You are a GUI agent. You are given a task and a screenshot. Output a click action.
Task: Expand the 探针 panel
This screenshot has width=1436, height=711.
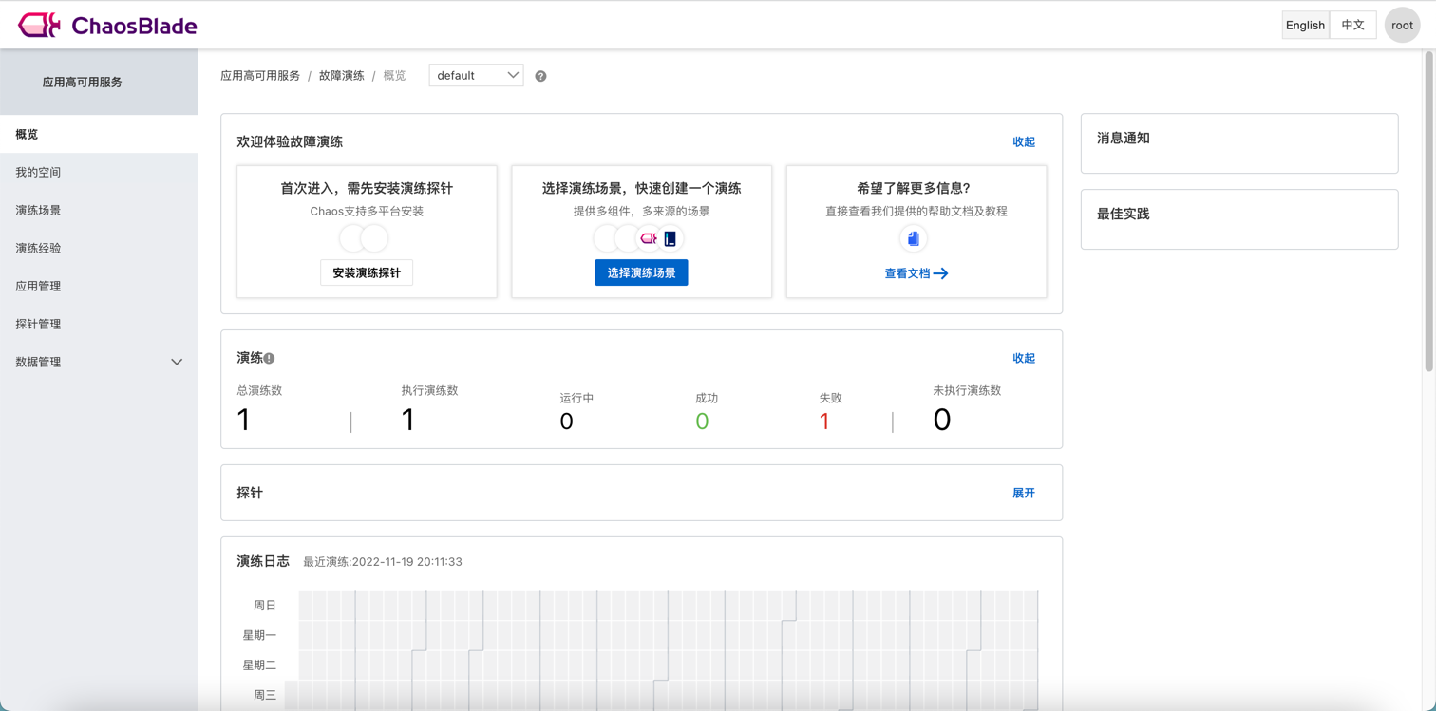(1024, 494)
